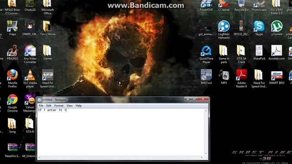Open the All_Unlock RAR archive
The width and height of the screenshot is (292, 164).
tap(29, 150)
